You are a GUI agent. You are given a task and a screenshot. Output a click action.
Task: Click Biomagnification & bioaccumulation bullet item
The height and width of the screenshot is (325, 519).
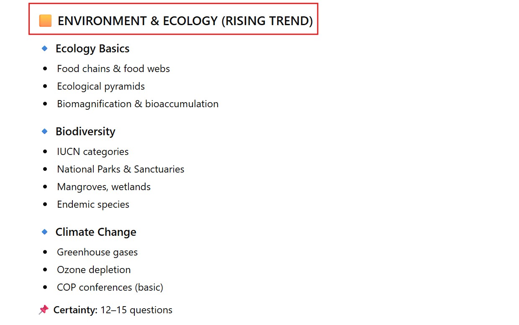point(138,104)
